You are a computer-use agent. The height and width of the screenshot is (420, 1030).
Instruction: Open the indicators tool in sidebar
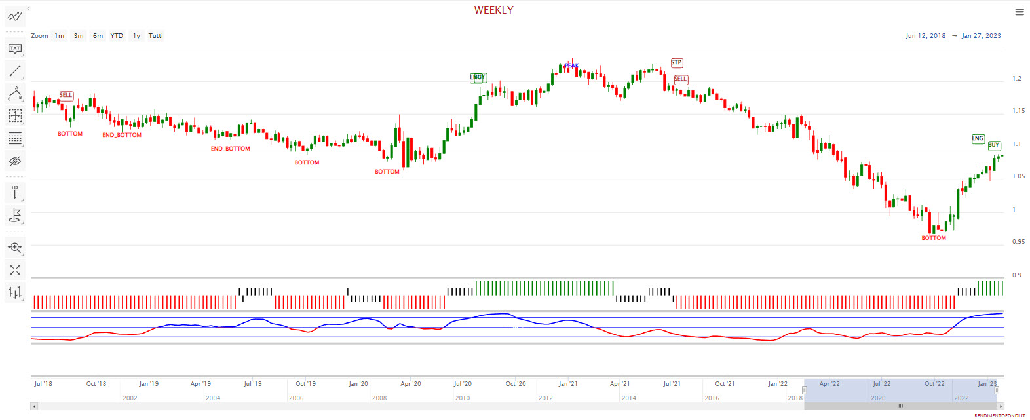tap(14, 16)
